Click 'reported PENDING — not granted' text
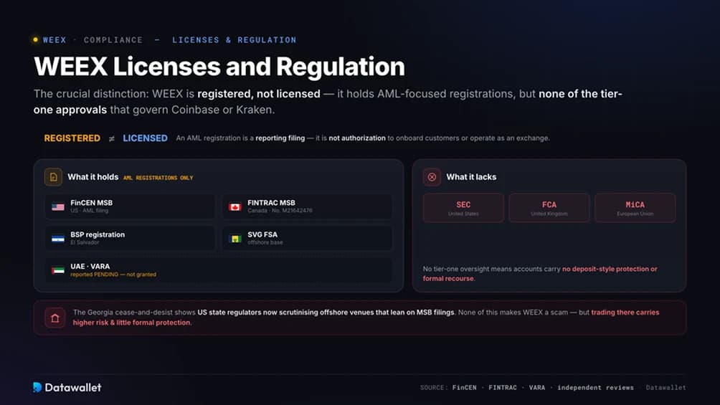720x405 pixels. point(113,275)
